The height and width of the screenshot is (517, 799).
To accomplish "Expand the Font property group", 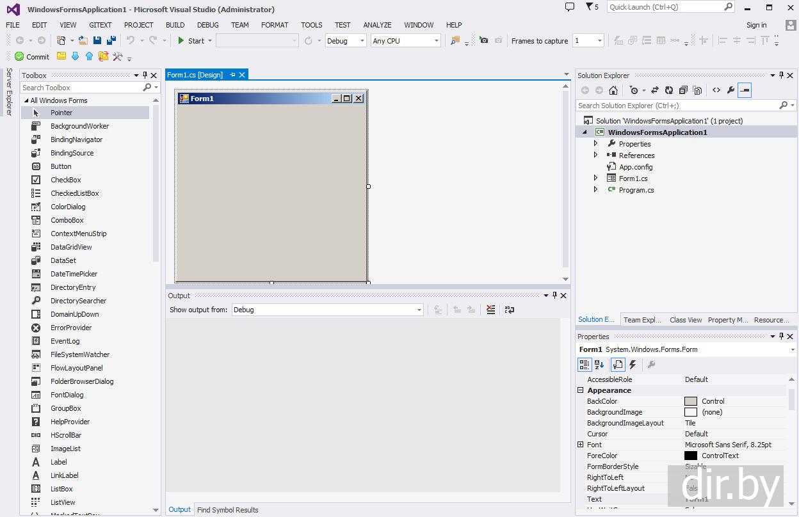I will (x=581, y=445).
